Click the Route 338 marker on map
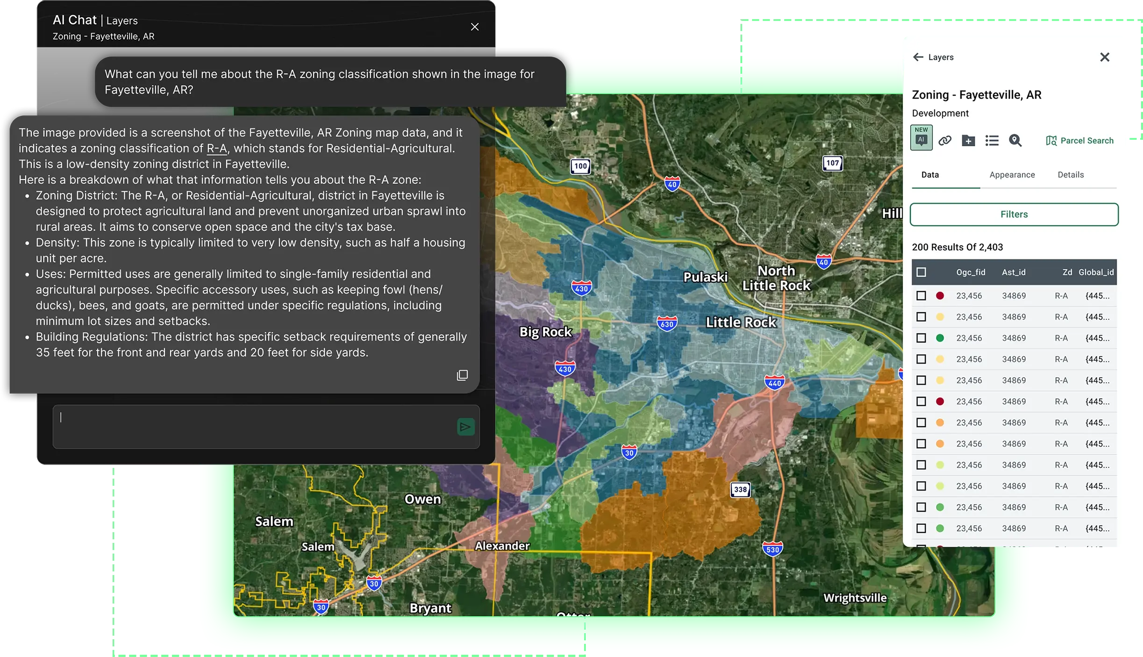Image resolution: width=1143 pixels, height=657 pixels. coord(740,489)
